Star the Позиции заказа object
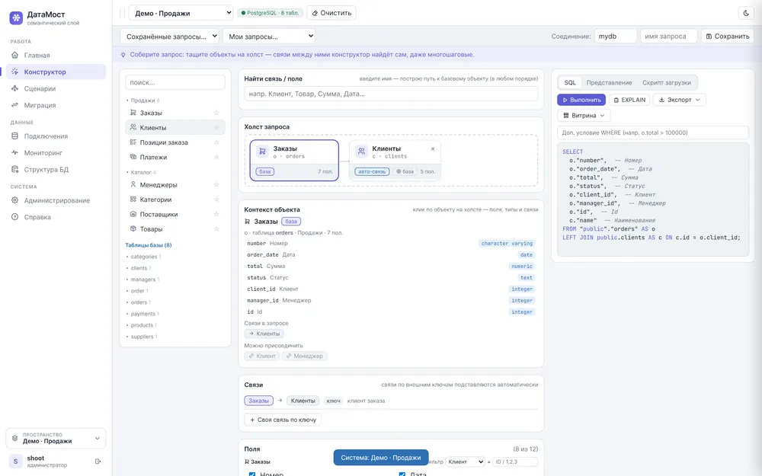762x476 pixels. pyautogui.click(x=216, y=142)
